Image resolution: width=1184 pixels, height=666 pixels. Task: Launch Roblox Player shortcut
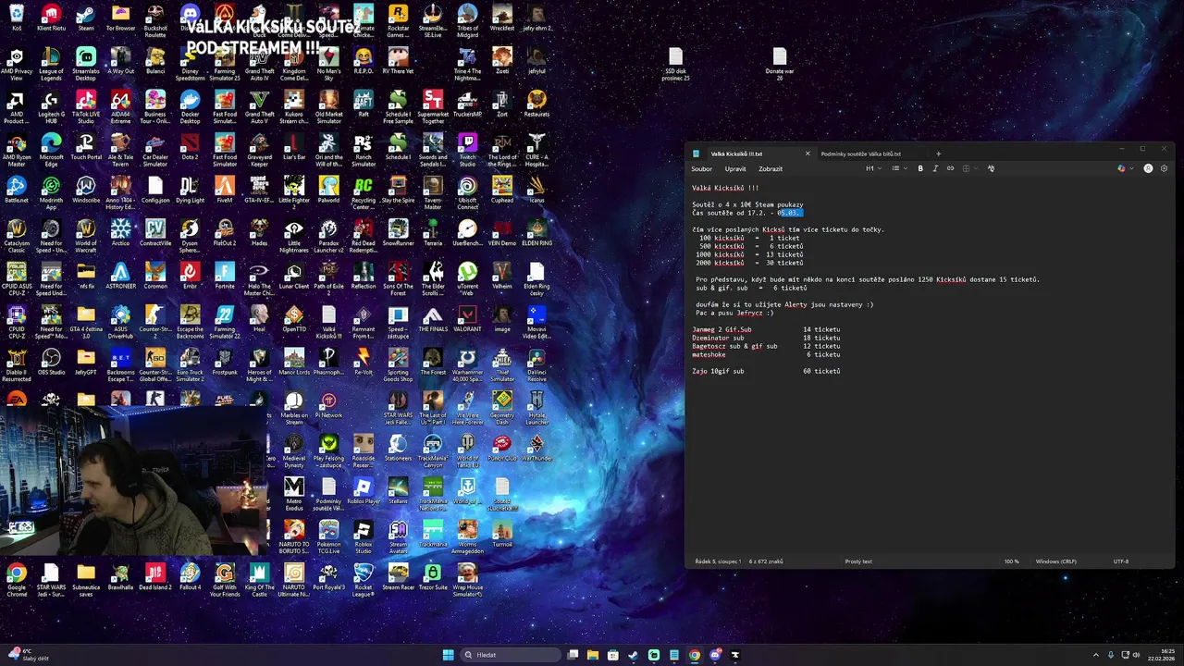(x=364, y=490)
